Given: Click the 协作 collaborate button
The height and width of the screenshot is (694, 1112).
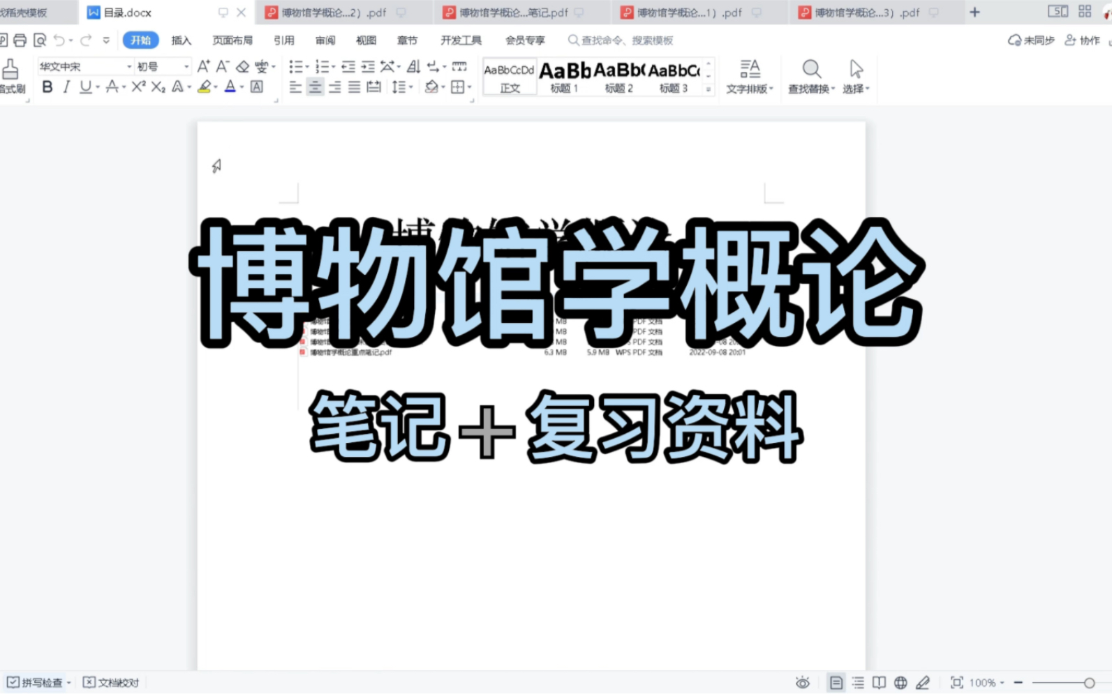Looking at the screenshot, I should (1083, 40).
